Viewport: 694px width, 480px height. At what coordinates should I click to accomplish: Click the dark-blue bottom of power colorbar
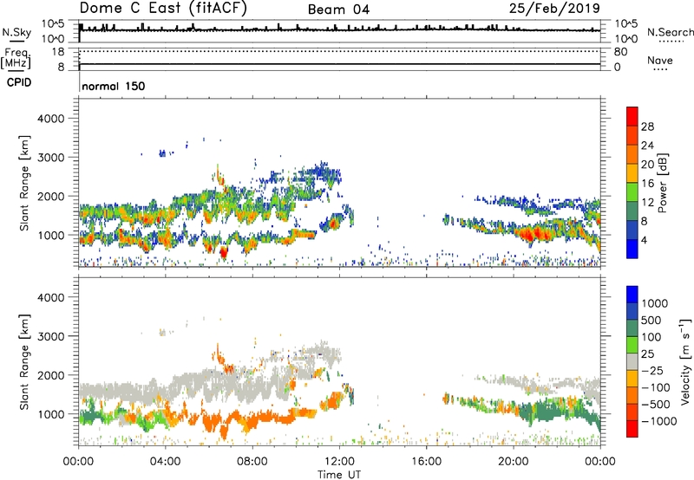click(x=632, y=249)
